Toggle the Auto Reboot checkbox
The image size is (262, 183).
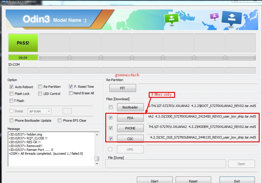[x=11, y=87]
